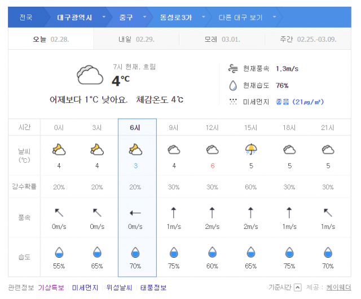This screenshot has height=299, width=361.
Task: Expand the 다른 대구 보기 dropdown
Action: click(275, 17)
